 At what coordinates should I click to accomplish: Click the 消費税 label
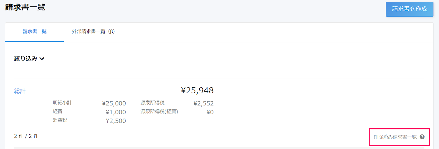[60, 120]
